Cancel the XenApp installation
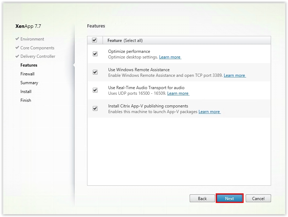 [258, 198]
